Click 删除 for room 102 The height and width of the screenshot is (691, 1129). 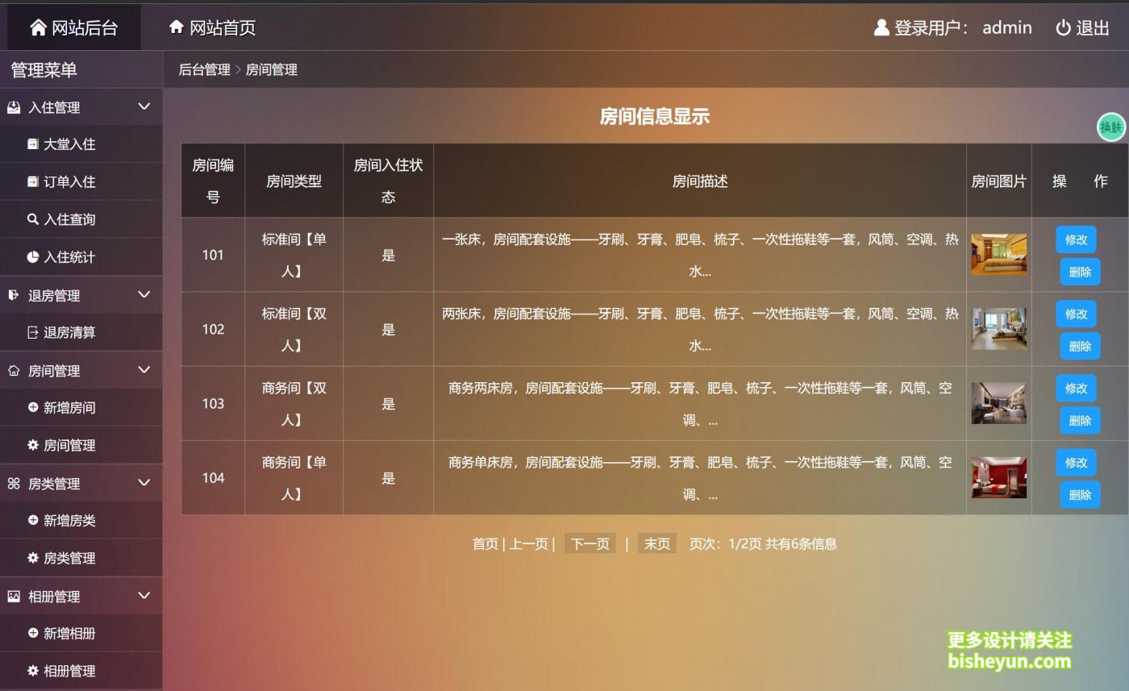pos(1080,346)
